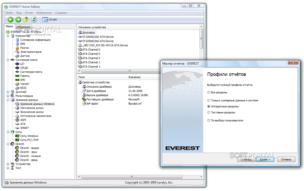
Task: Expand the Мультимедиа tree node
Action: (x=8, y=96)
